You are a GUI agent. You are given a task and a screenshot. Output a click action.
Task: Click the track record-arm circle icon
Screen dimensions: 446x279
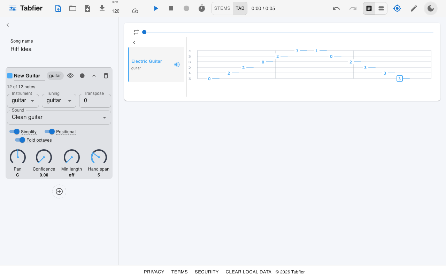pos(82,76)
